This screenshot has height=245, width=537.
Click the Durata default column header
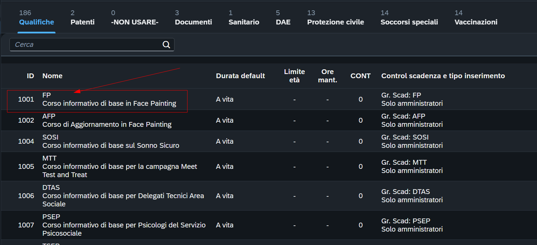point(240,76)
